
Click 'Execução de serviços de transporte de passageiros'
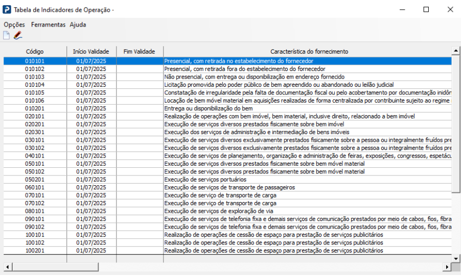click(x=229, y=188)
